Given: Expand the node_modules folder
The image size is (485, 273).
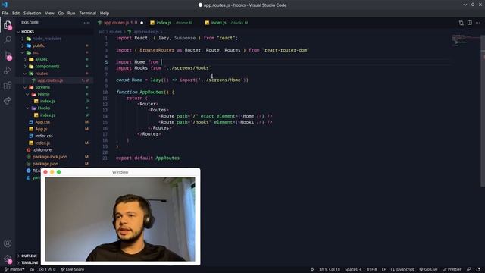Looking at the screenshot, I should pos(54,39).
